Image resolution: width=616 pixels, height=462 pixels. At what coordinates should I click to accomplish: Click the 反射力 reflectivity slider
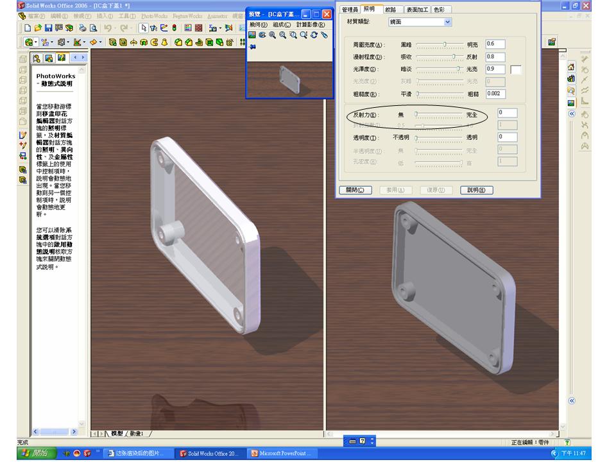click(439, 115)
